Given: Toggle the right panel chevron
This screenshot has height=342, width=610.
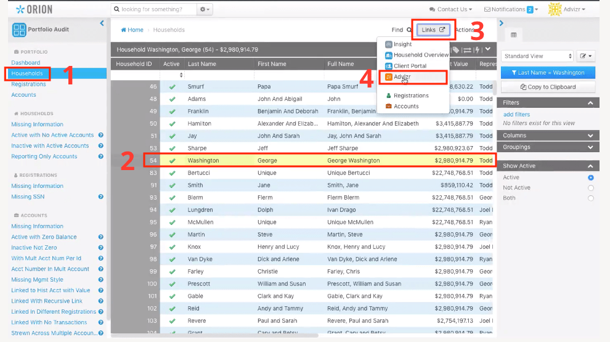Looking at the screenshot, I should pyautogui.click(x=502, y=23).
